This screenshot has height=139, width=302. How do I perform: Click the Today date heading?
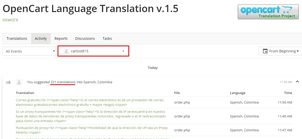pyautogui.click(x=153, y=68)
